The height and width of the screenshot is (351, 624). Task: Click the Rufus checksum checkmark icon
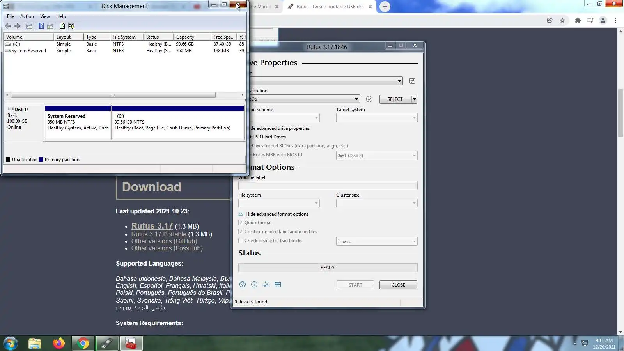(369, 99)
